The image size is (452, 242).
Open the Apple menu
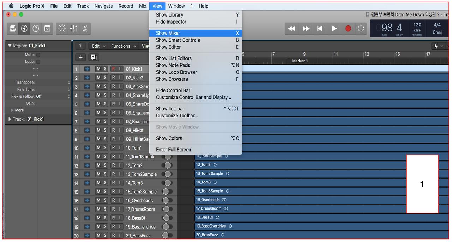coord(11,6)
